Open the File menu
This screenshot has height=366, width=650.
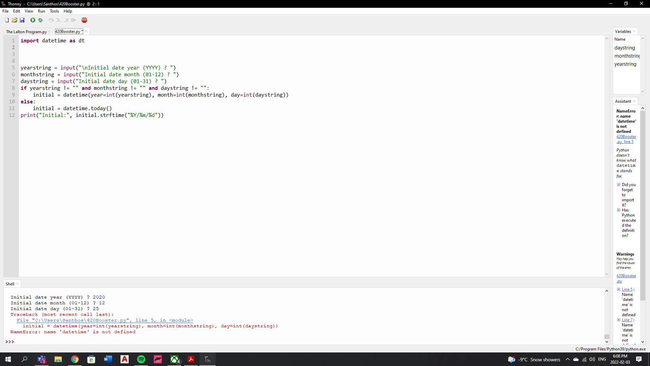point(5,11)
